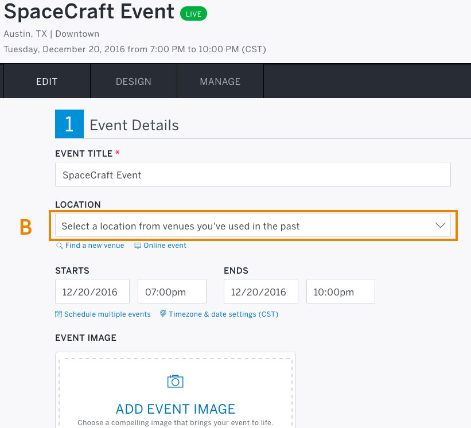Expand the location dropdown chevron
The height and width of the screenshot is (428, 471).
coord(441,225)
